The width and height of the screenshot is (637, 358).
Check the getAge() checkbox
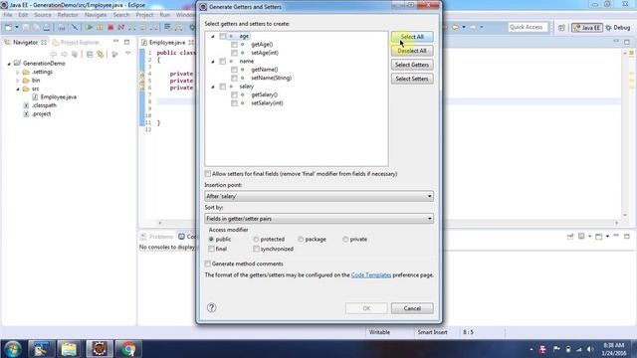(234, 44)
